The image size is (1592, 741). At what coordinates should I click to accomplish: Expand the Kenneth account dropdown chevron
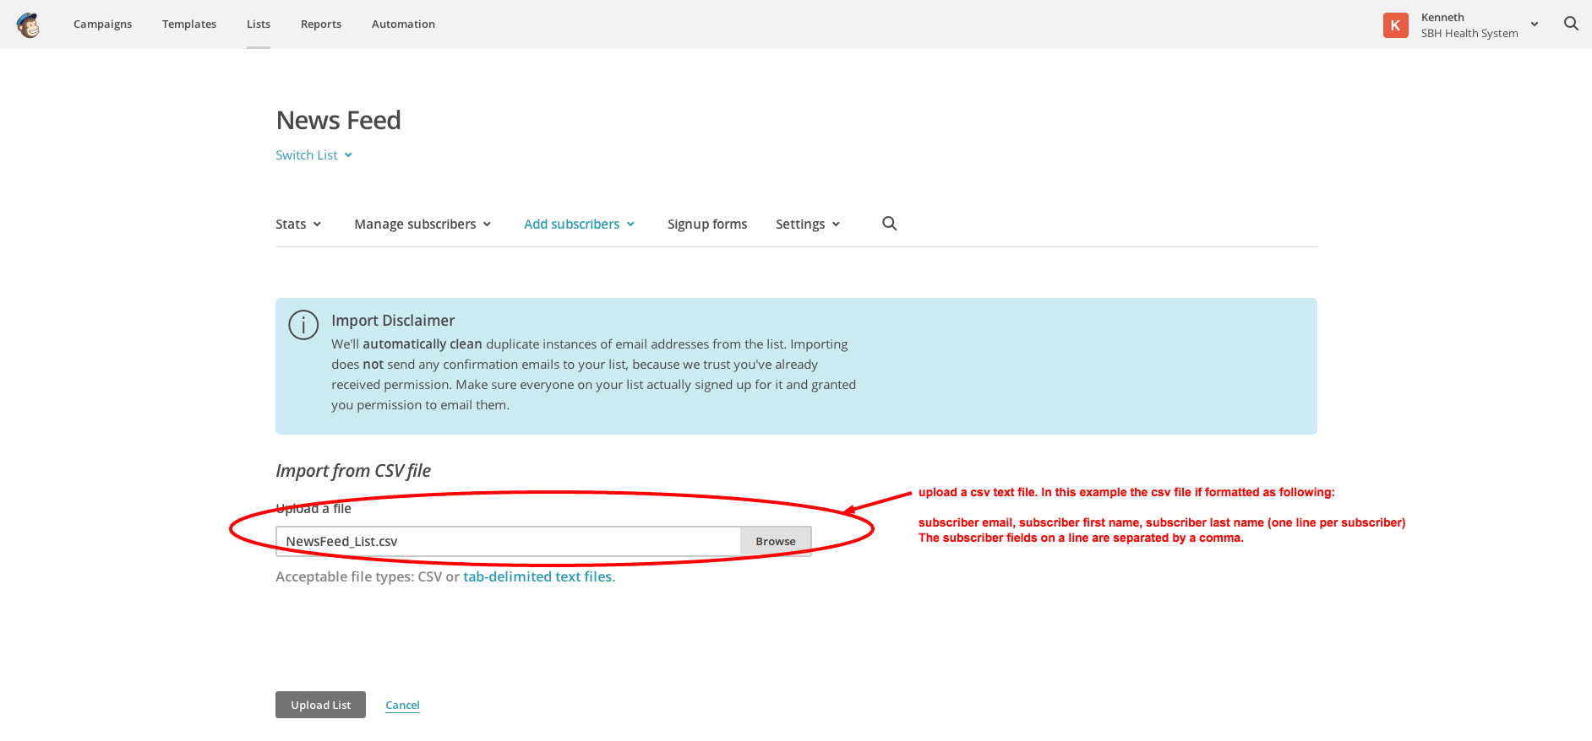coord(1534,24)
